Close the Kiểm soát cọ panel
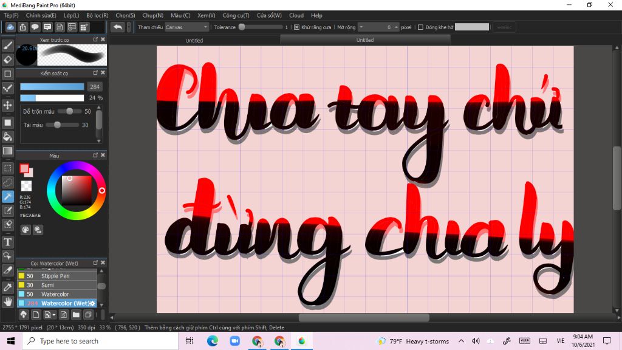This screenshot has height=350, width=622. 103,73
